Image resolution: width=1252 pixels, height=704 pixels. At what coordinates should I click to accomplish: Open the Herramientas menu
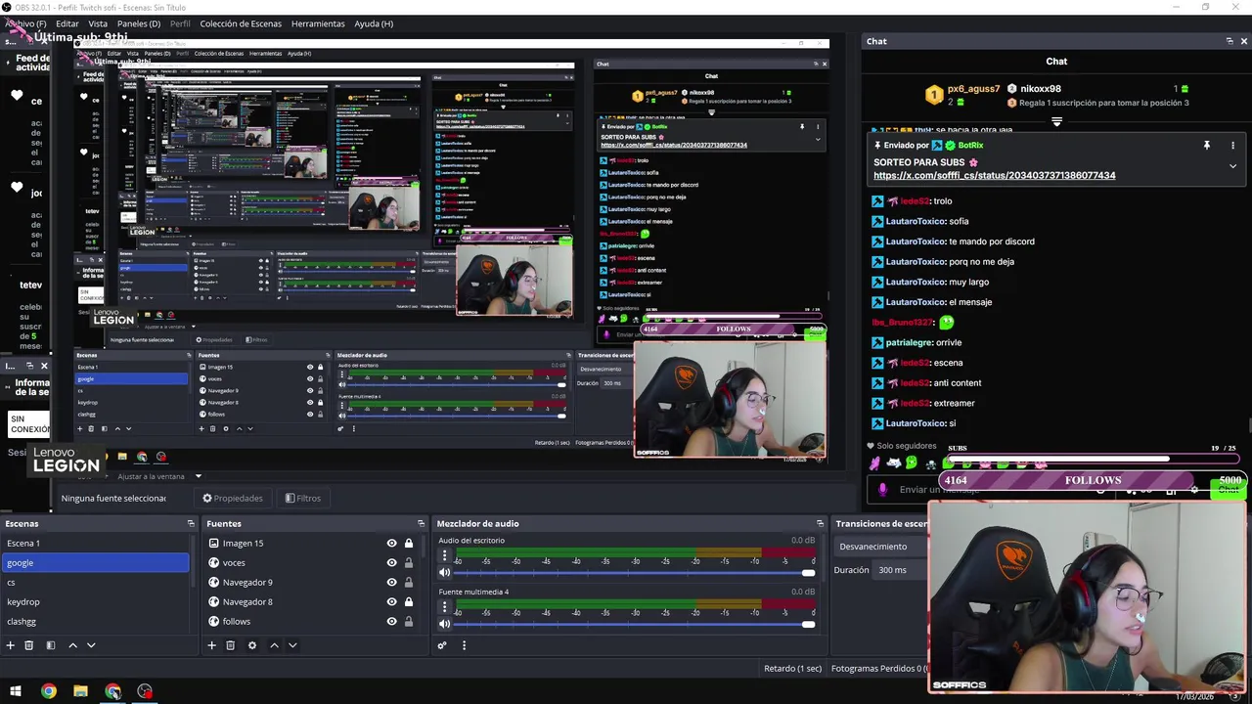click(318, 23)
